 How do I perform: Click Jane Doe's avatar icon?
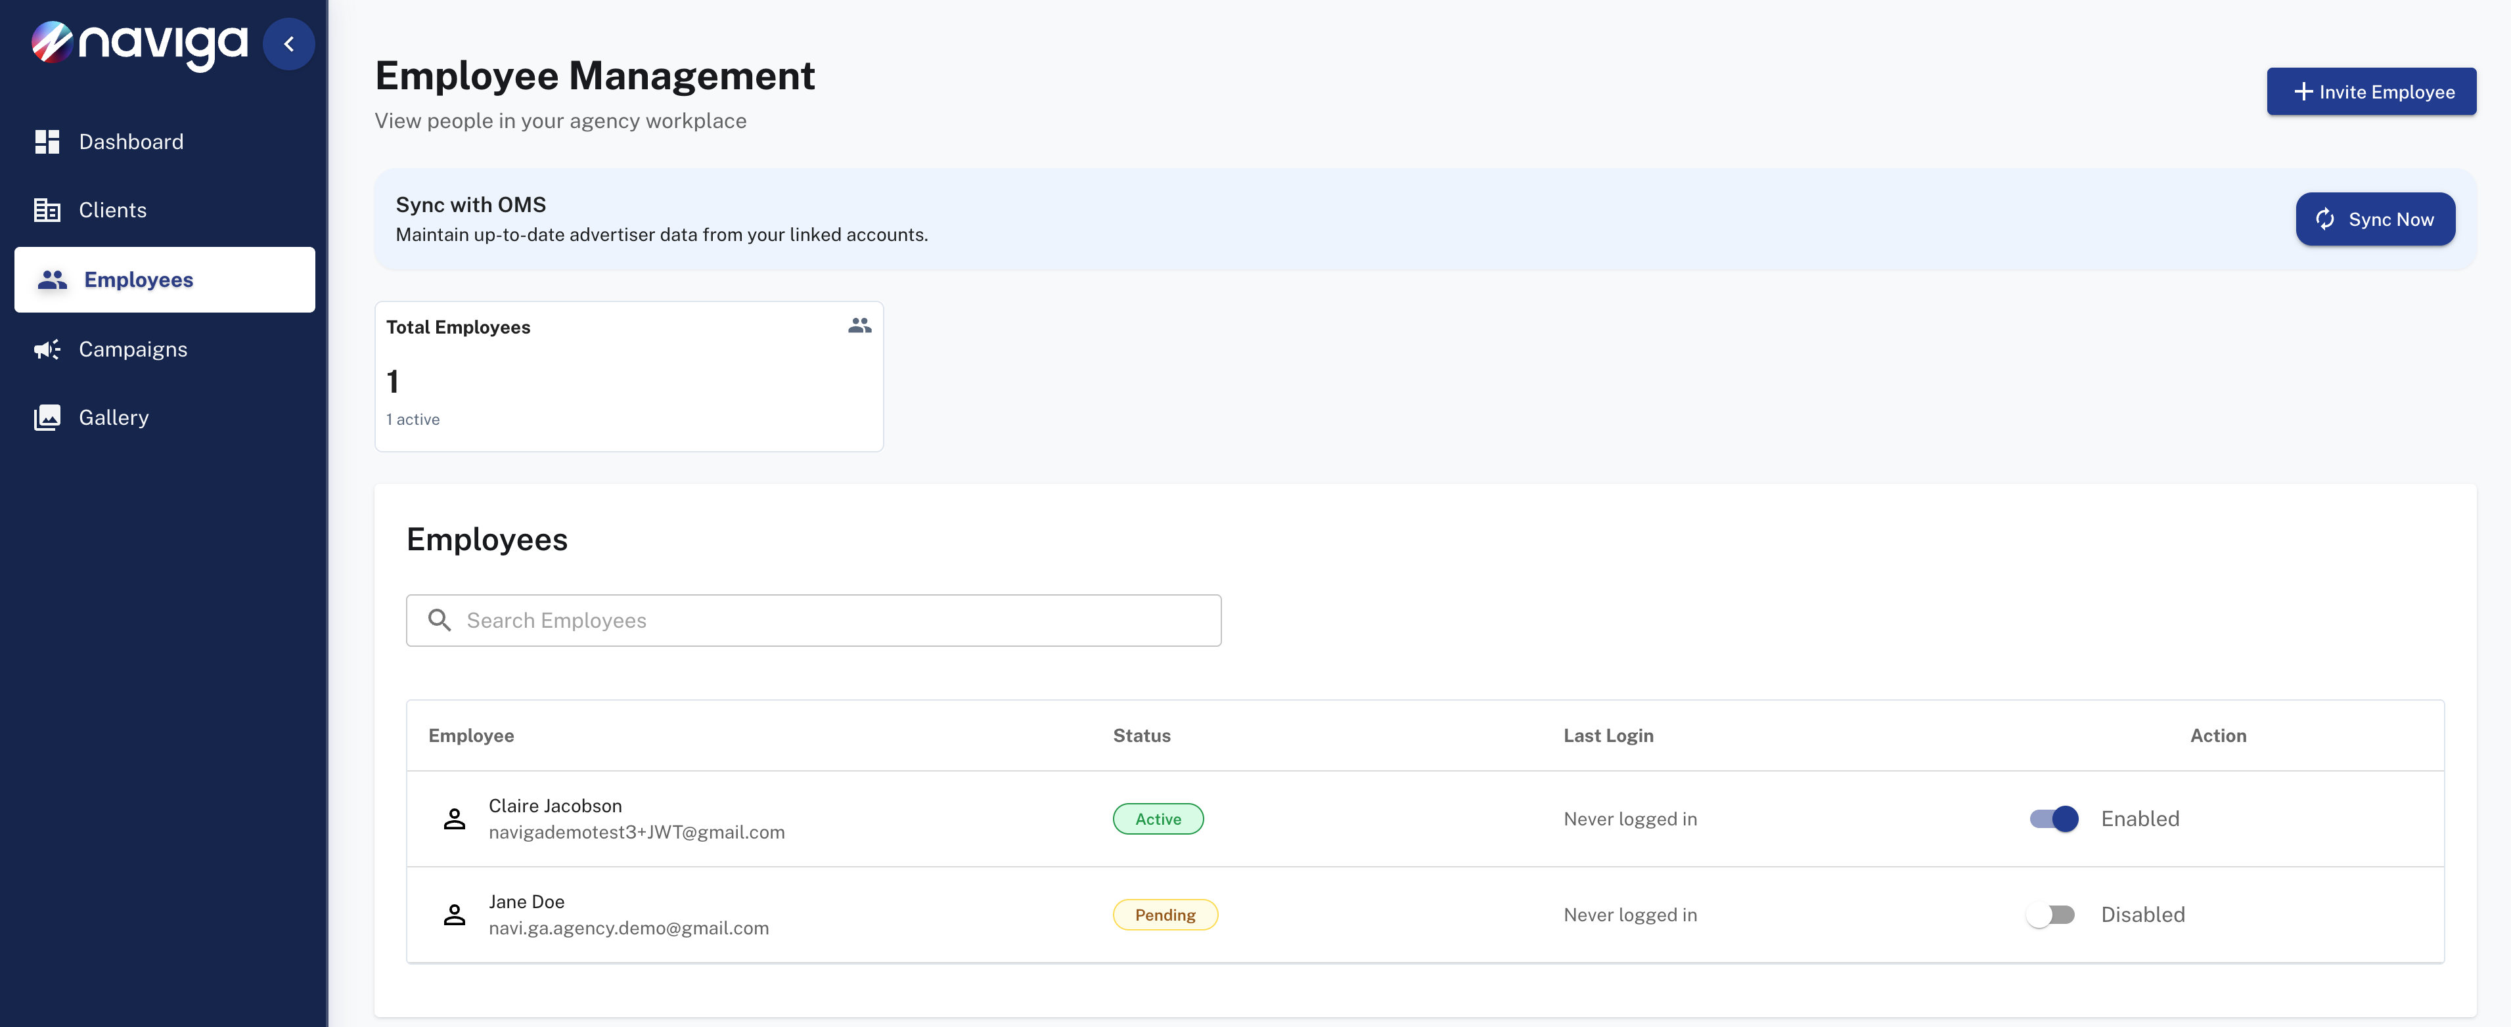click(x=454, y=914)
